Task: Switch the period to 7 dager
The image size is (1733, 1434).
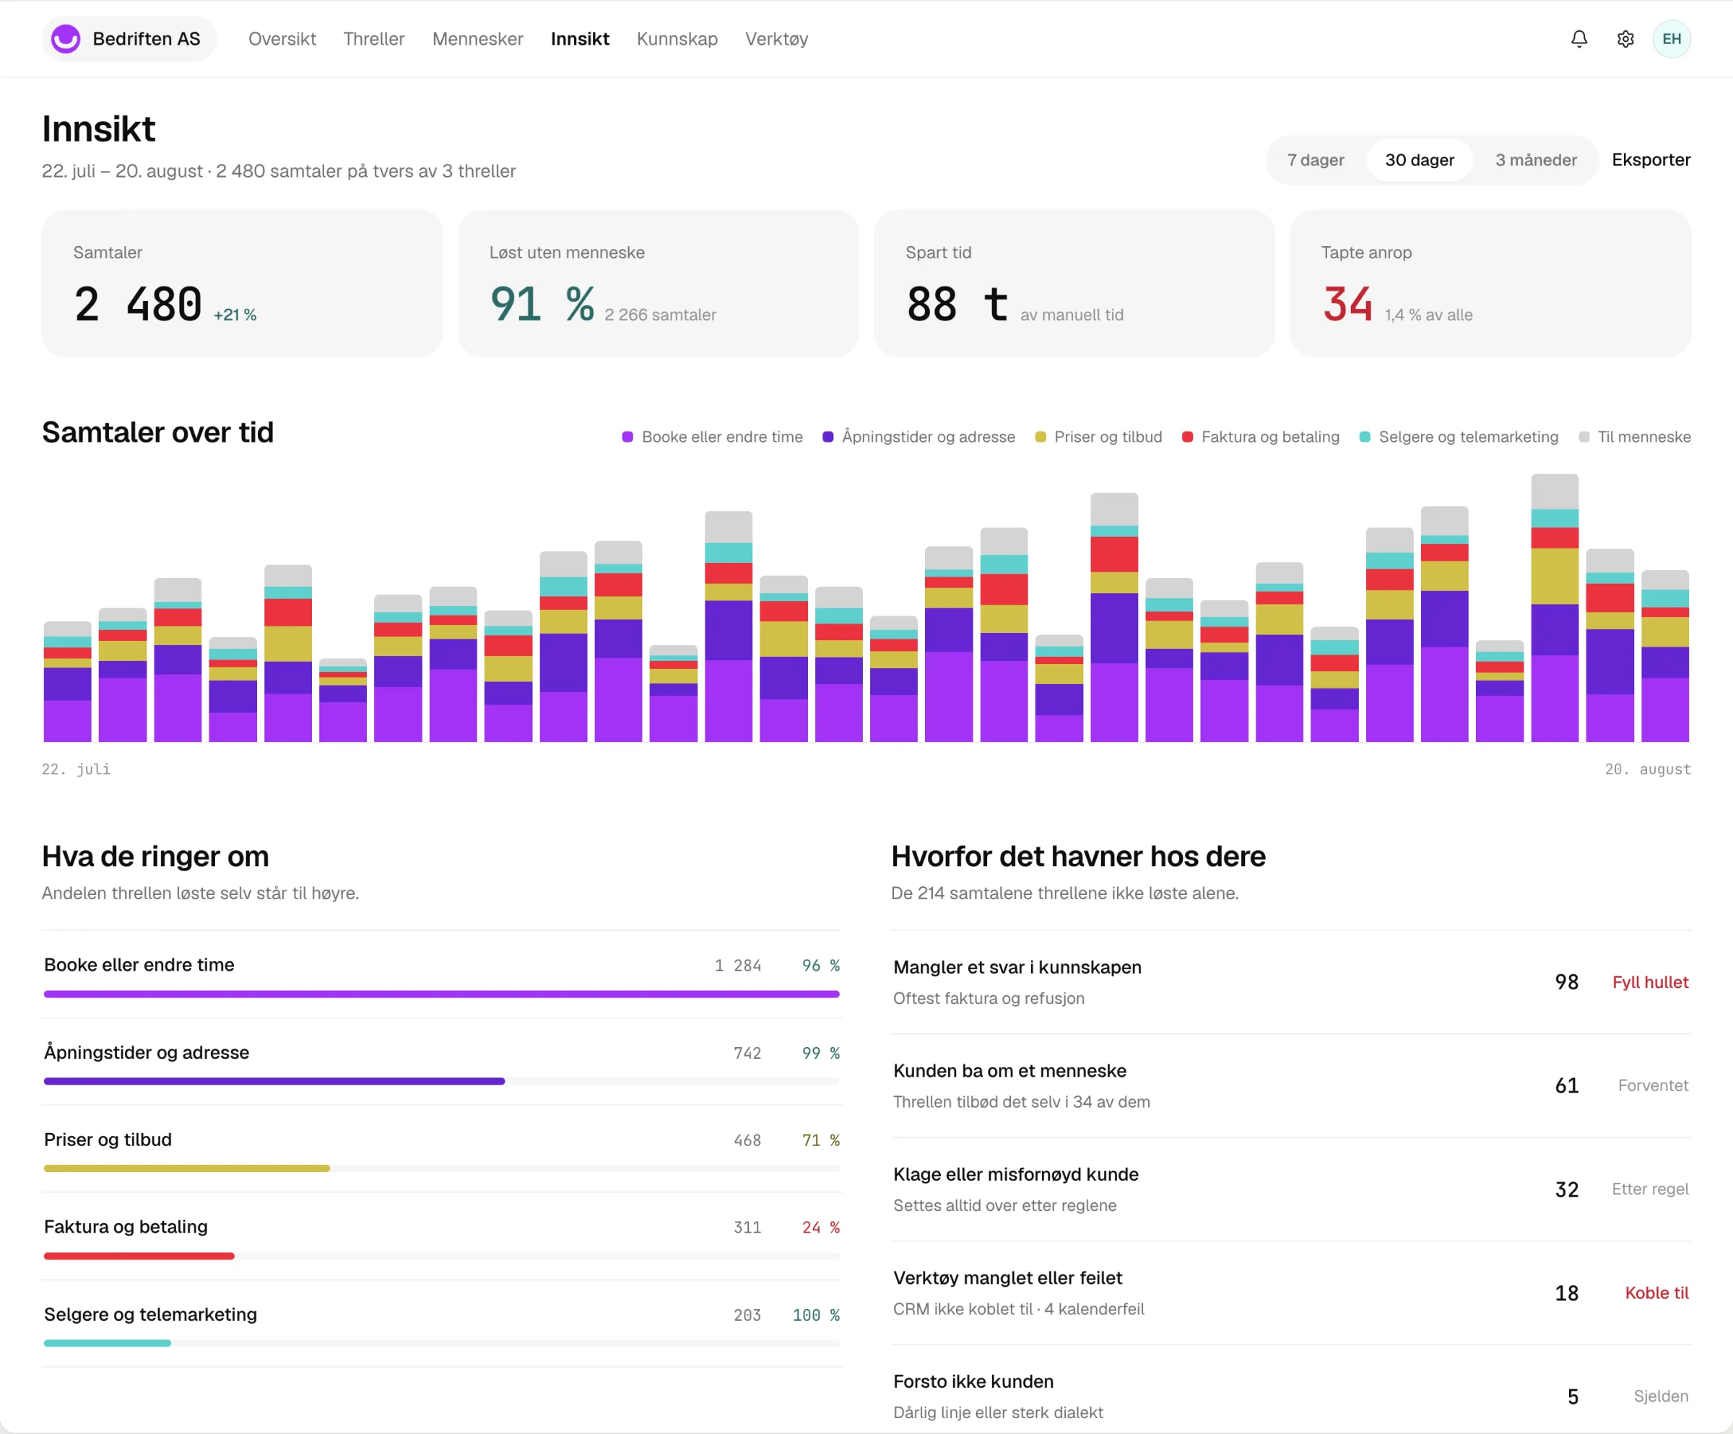Action: click(x=1316, y=160)
